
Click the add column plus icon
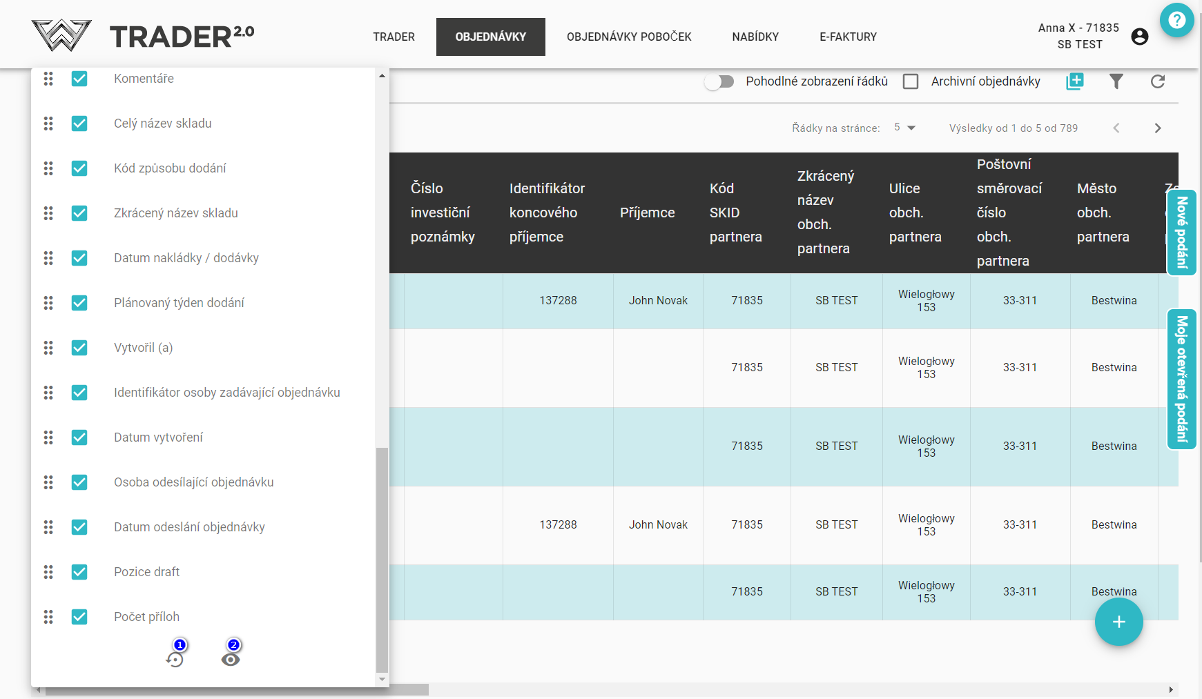1075,81
